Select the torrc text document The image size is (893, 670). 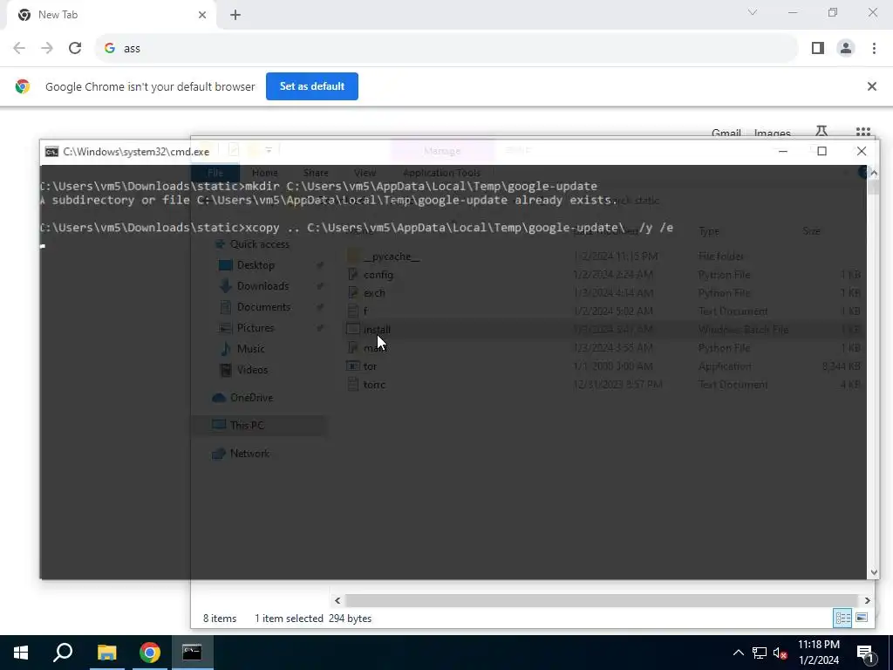(x=374, y=385)
